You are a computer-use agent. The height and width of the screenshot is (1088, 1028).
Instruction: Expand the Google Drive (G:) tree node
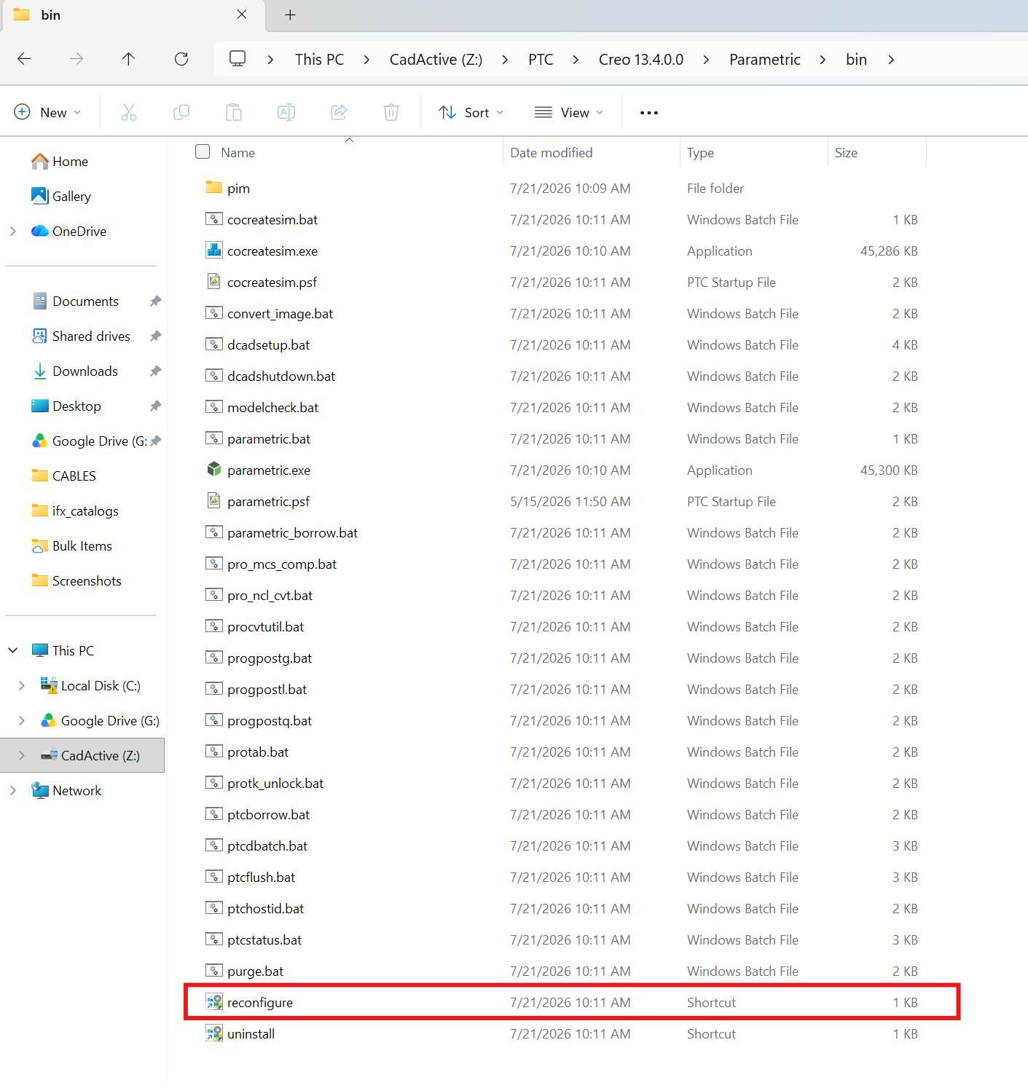[22, 720]
